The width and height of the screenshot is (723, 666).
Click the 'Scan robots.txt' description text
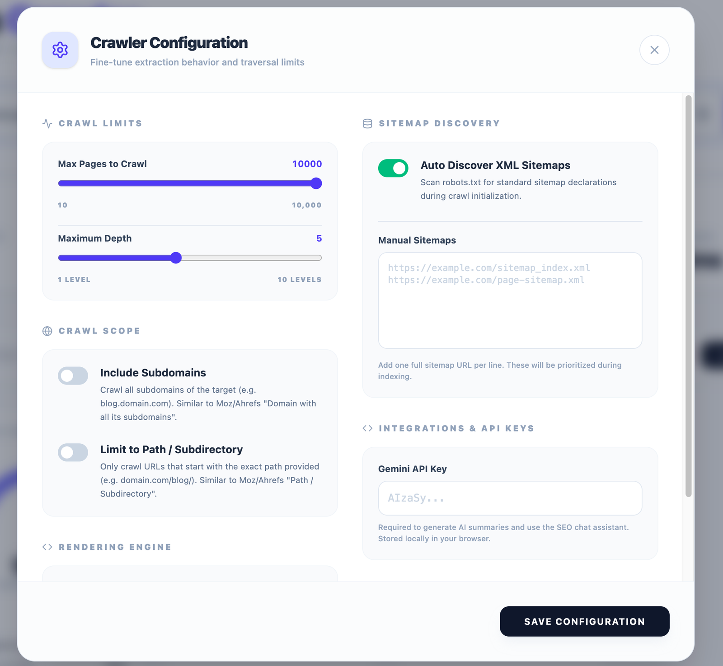[x=519, y=189]
